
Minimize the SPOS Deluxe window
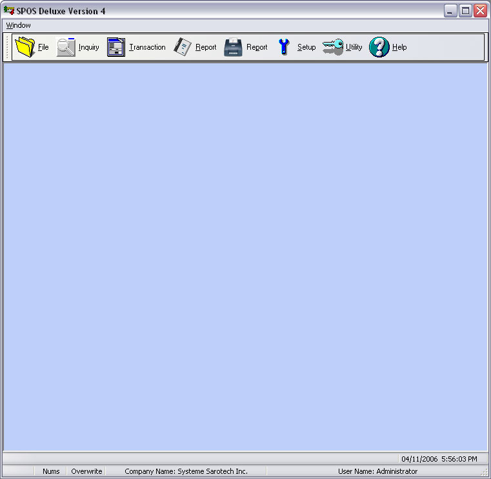[x=450, y=11]
